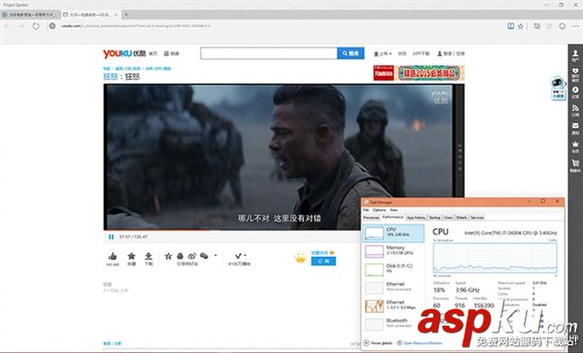Share via the QQ penguin icon
Screen dimensions: 583x353
[180, 256]
